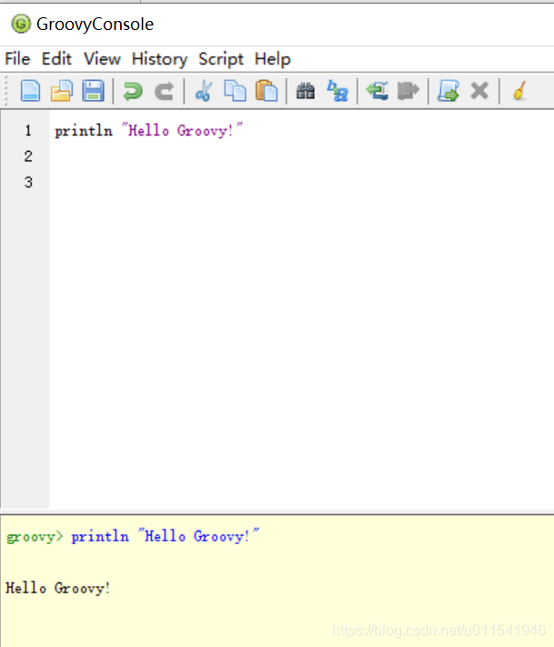Copy selected text
The image size is (554, 647).
point(235,91)
